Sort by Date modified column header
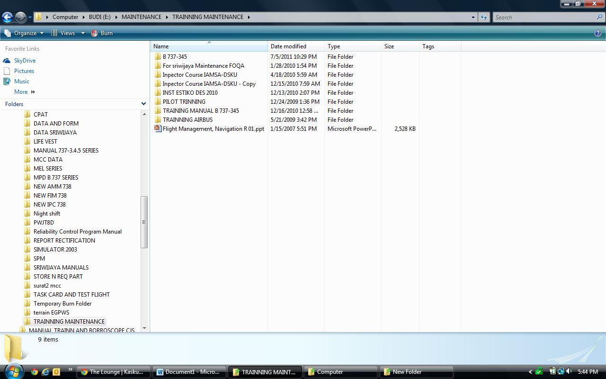Viewport: 606px width, 379px height. 296,46
